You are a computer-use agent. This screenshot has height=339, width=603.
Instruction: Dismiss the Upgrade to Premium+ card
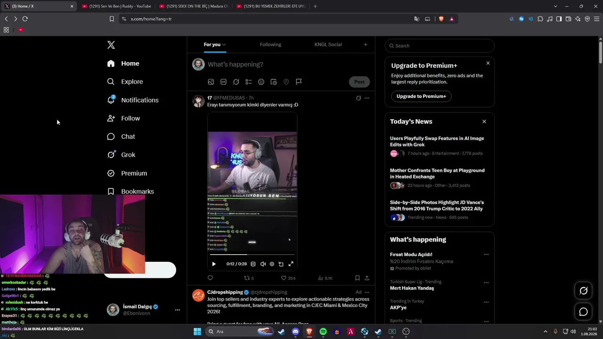[488, 63]
